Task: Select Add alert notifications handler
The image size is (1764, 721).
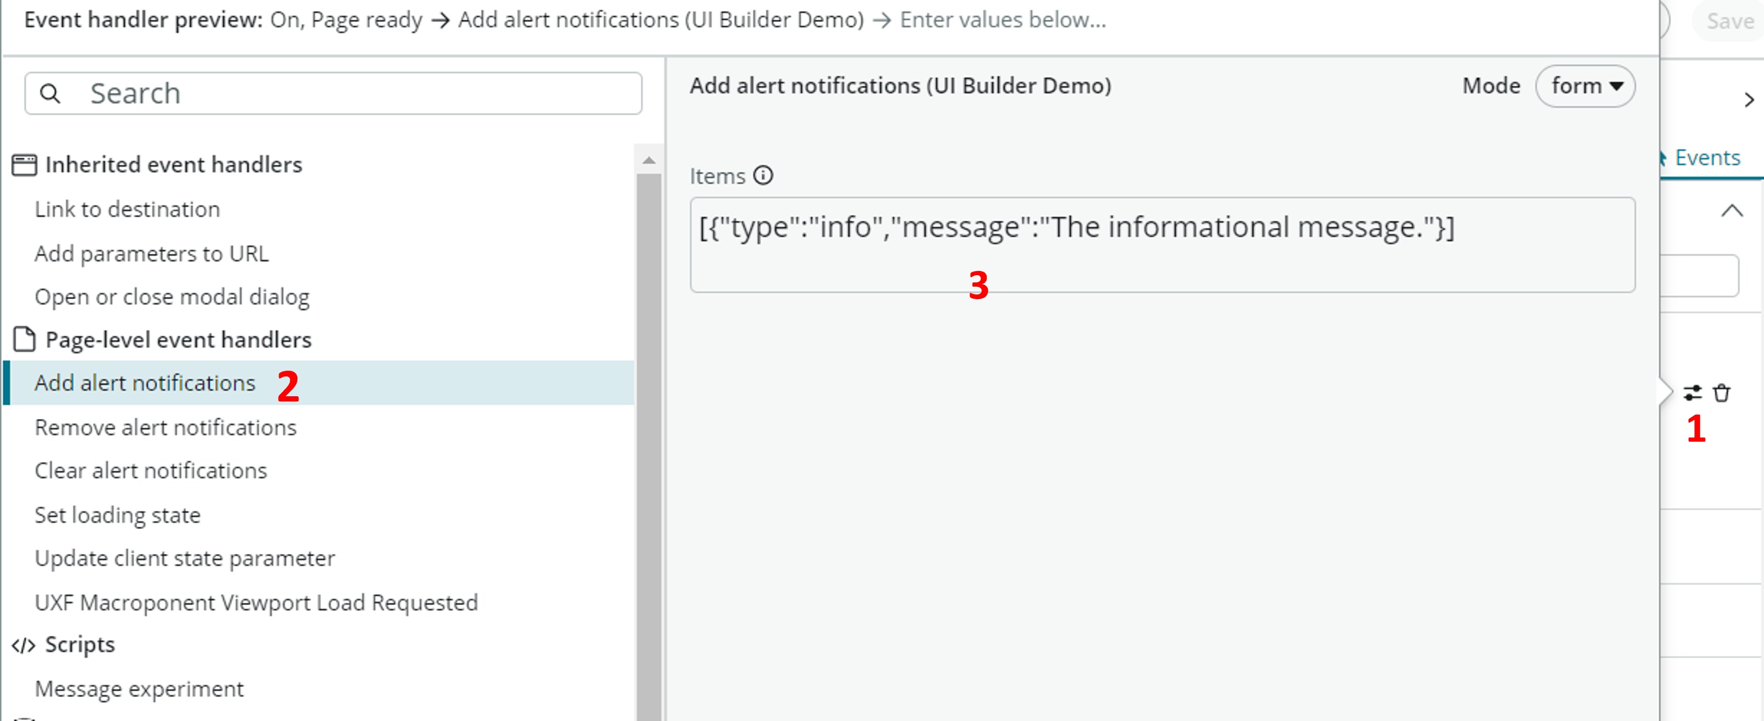Action: click(x=319, y=383)
